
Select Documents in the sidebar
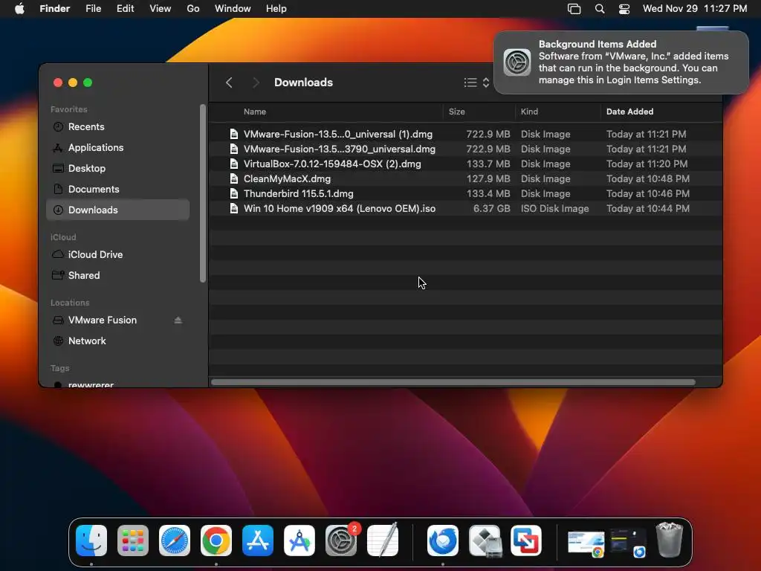click(x=117, y=190)
